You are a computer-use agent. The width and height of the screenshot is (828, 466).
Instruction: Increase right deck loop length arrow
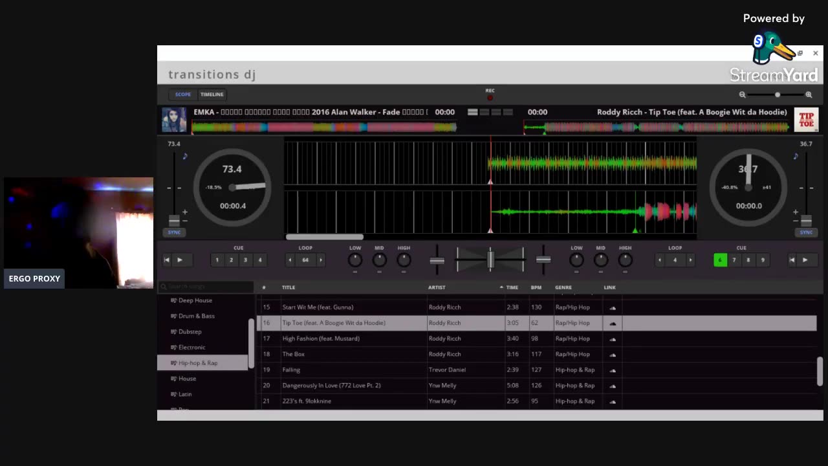point(690,260)
